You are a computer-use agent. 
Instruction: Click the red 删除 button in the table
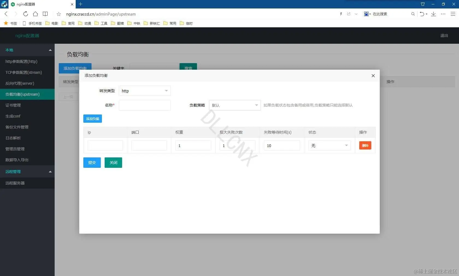point(365,145)
